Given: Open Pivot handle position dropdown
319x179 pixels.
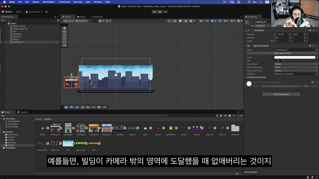Looking at the screenshot, I should click(x=69, y=21).
